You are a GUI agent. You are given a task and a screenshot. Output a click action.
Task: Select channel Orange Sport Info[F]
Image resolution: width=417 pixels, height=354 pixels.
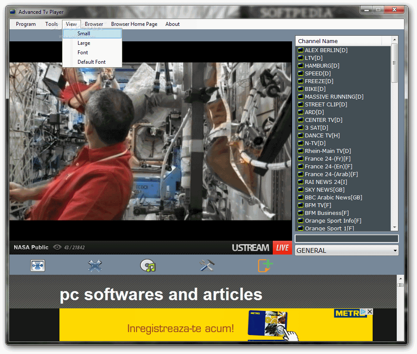tap(333, 220)
